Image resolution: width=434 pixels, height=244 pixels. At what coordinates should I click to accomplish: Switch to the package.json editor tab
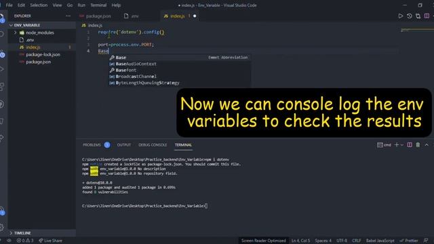(x=95, y=16)
